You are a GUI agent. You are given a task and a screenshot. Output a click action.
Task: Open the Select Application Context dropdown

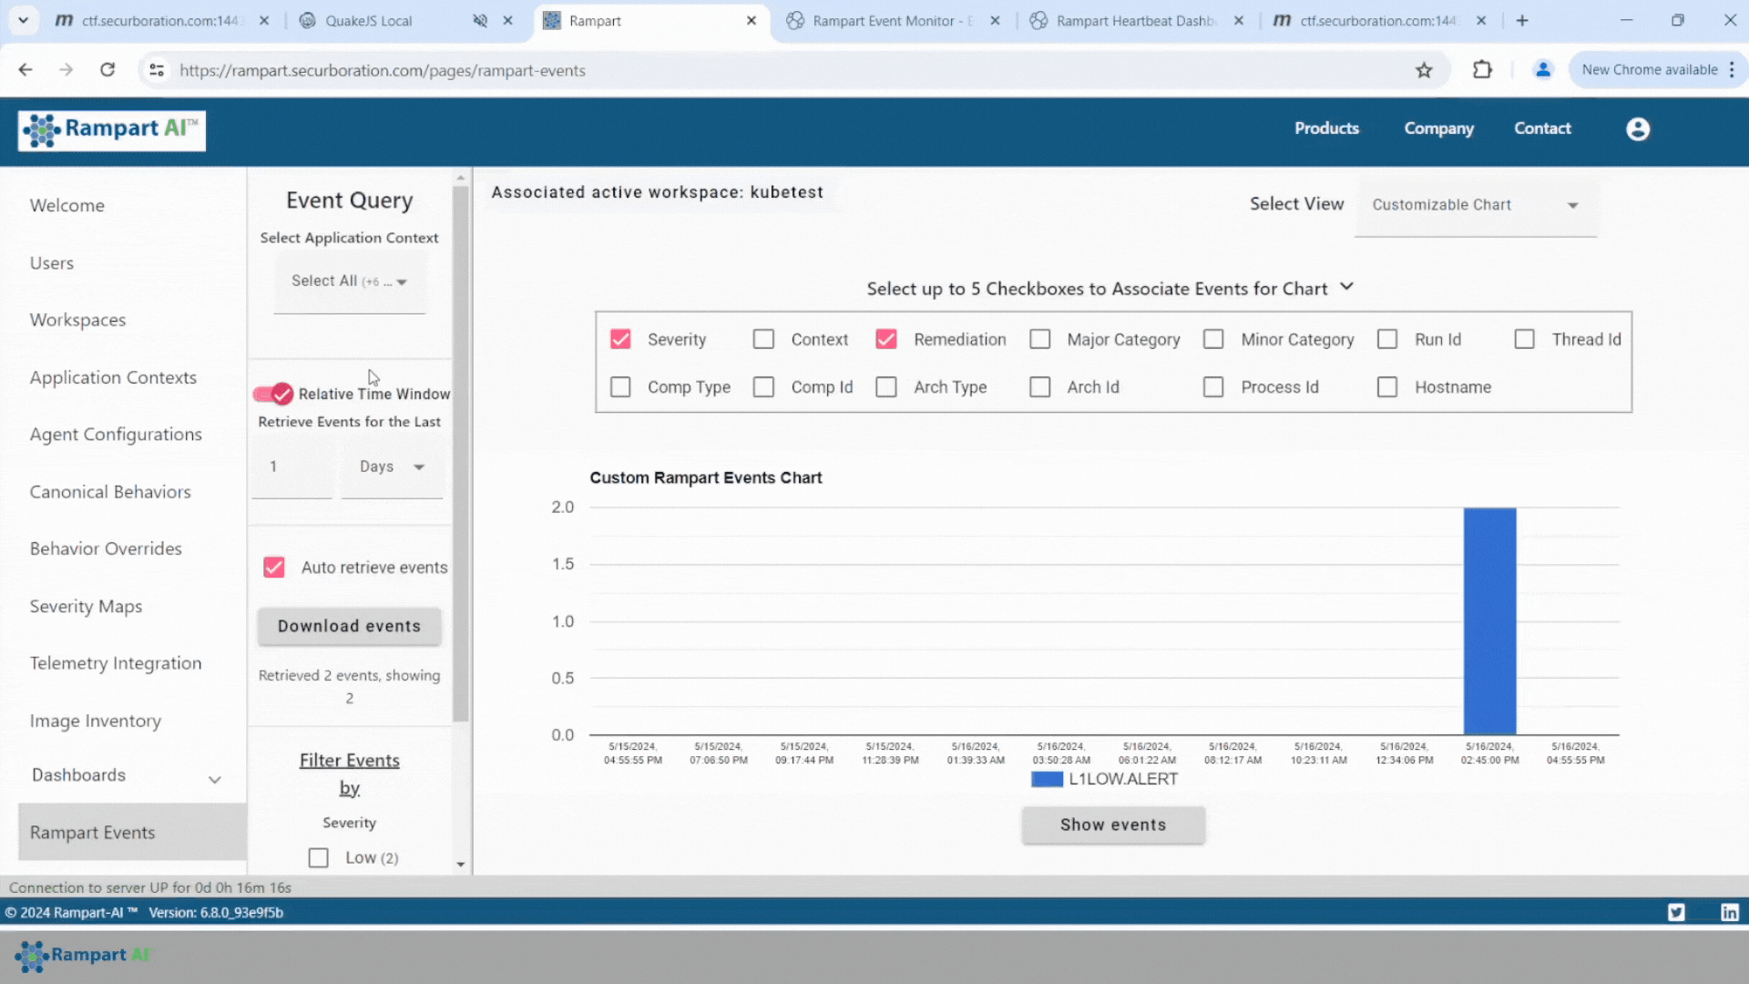[350, 282]
